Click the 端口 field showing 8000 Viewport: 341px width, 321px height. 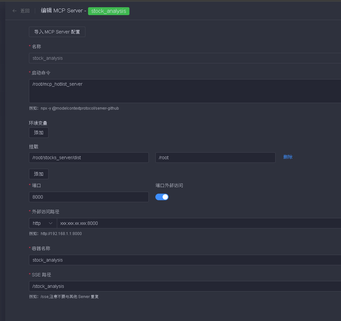[89, 197]
